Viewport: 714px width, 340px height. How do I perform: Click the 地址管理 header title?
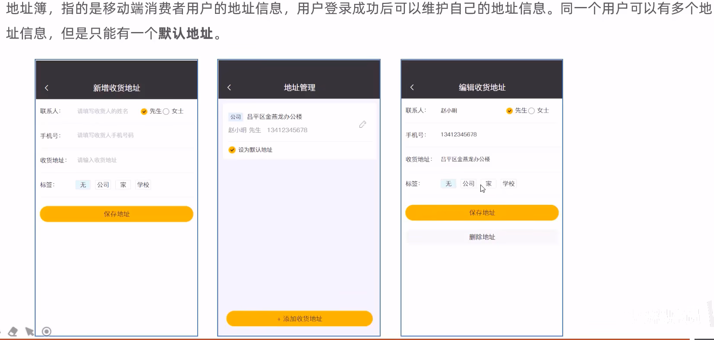click(x=300, y=87)
